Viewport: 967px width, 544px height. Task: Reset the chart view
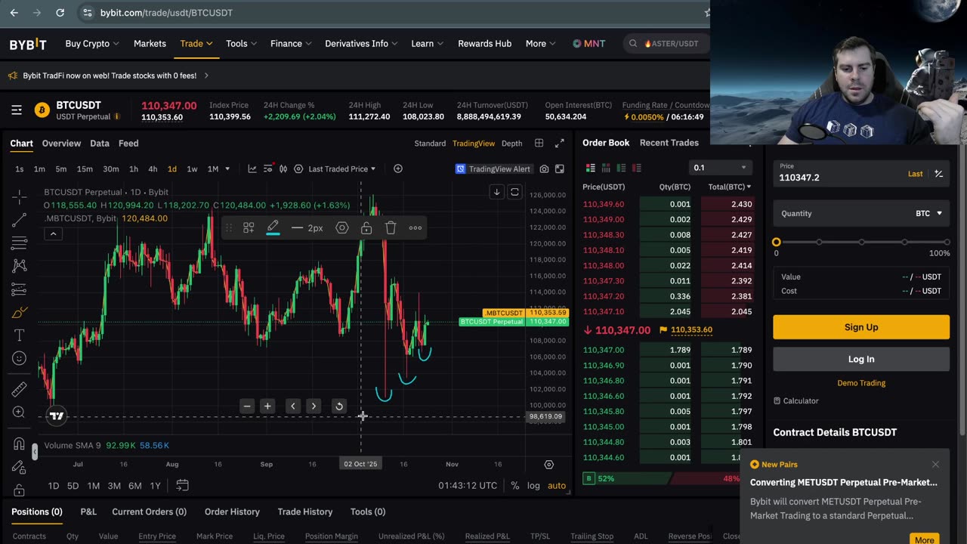tap(339, 406)
